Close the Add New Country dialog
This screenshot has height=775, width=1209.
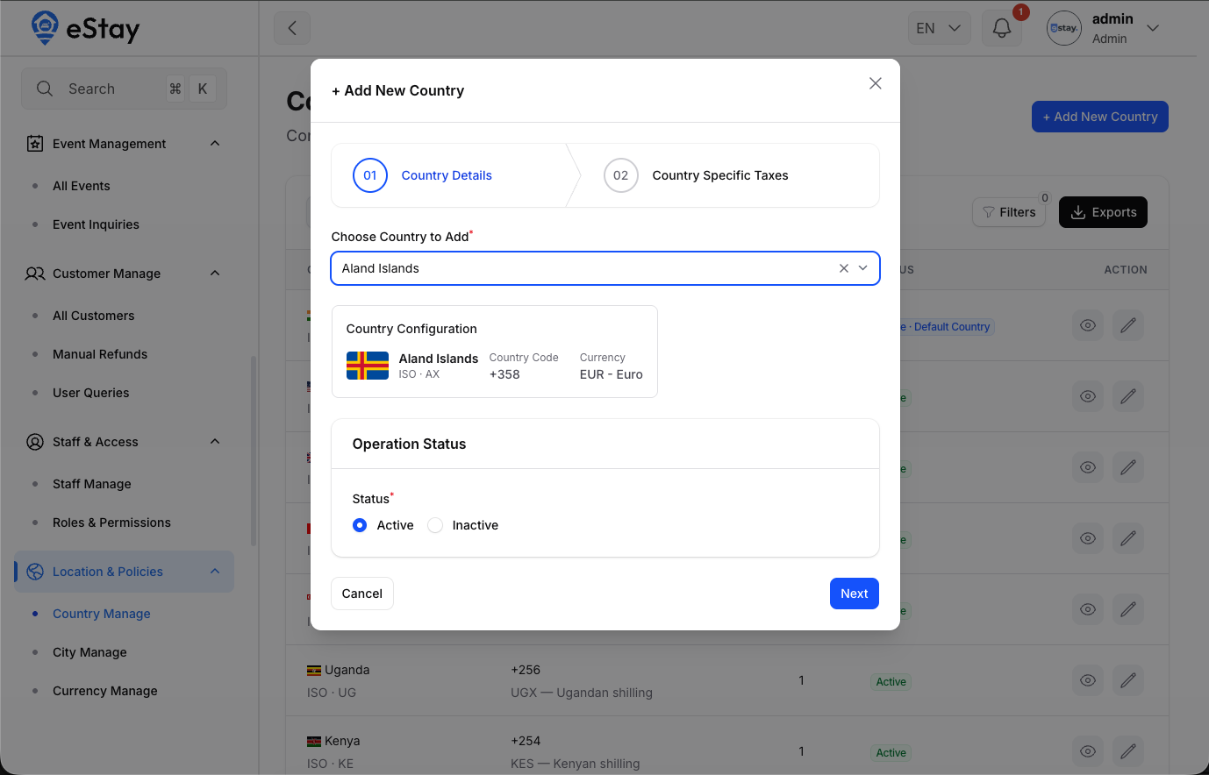click(x=876, y=83)
